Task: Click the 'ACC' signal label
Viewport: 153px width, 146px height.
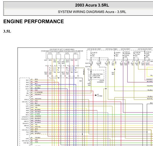Action: coord(27,95)
